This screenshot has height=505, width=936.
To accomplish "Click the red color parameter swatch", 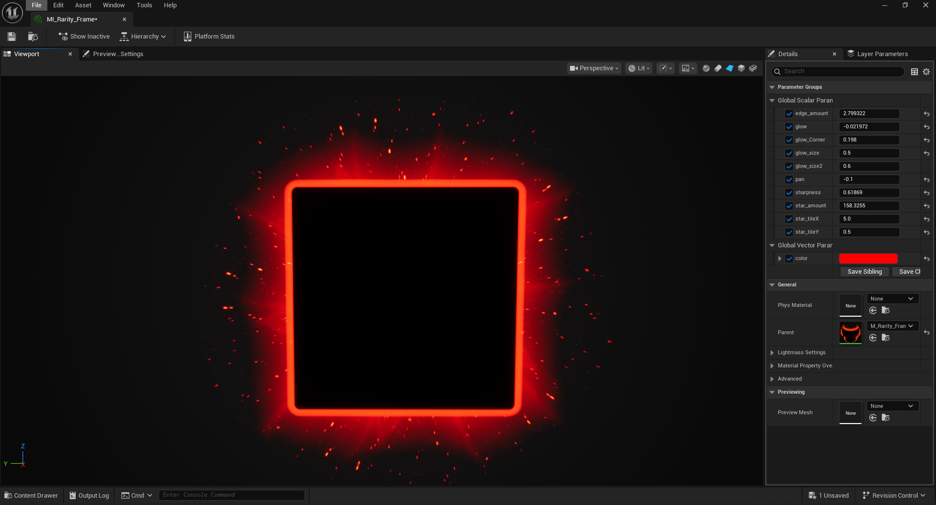I will click(868, 259).
